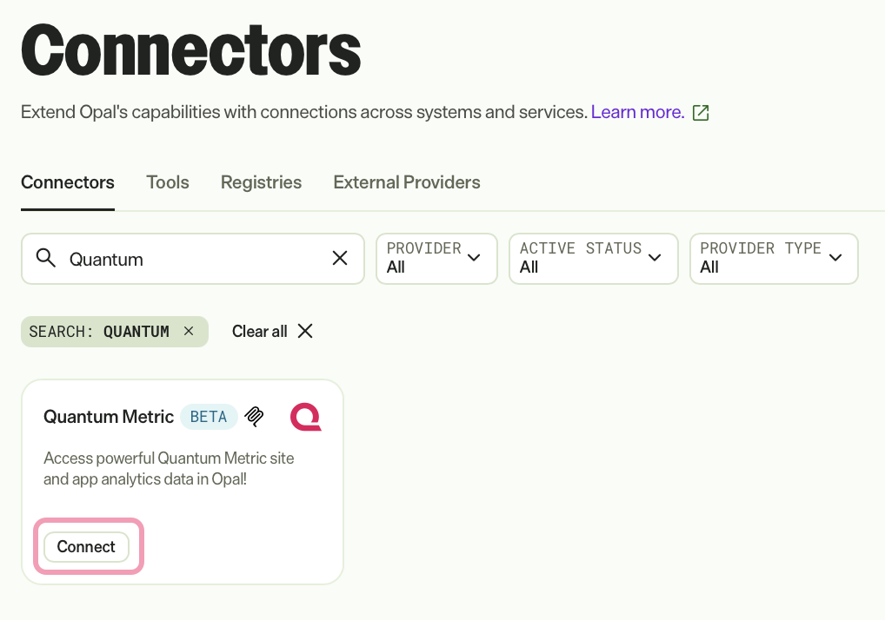Image resolution: width=885 pixels, height=620 pixels.
Task: Switch to the Registries tab
Action: coord(261,182)
